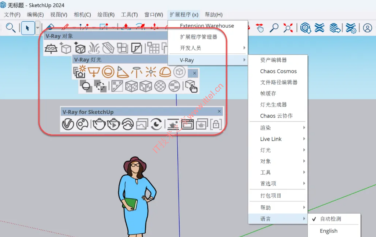Open the 窗口(W) menu

(x=153, y=15)
